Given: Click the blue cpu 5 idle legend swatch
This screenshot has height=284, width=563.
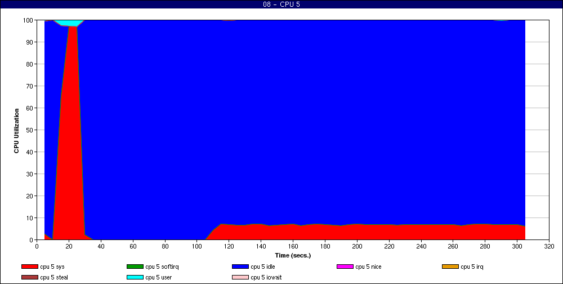Looking at the screenshot, I should [x=240, y=267].
